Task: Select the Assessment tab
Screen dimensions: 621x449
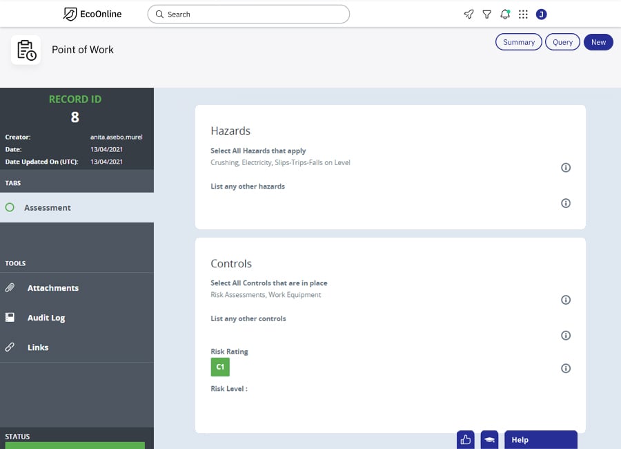Action: (x=47, y=207)
